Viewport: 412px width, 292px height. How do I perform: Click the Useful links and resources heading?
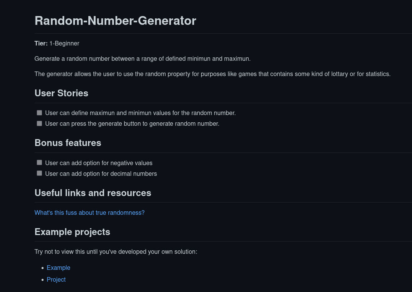point(93,193)
